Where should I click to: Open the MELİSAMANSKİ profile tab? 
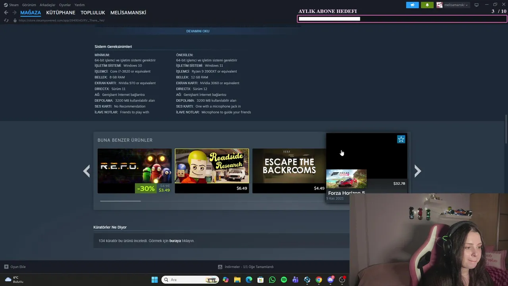(128, 13)
